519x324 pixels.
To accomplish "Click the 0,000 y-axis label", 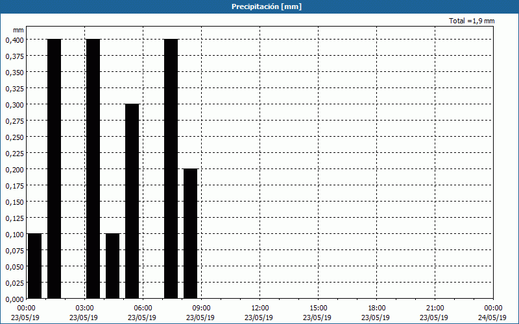I will point(14,299).
